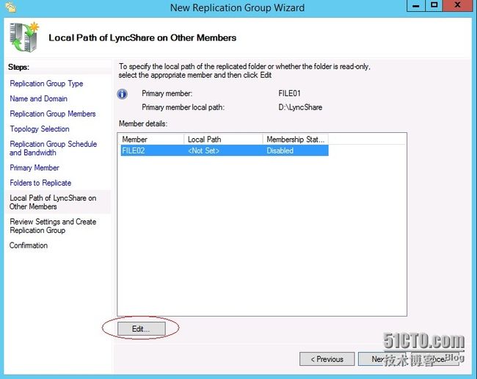Viewport: 477px width, 379px height.
Task: Close the New Replication Group Wizard
Action: point(457,6)
